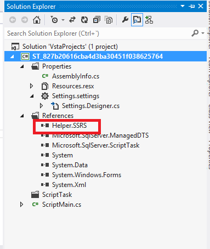Select the Properties folder icon
The width and height of the screenshot is (210, 249).
(x=35, y=66)
